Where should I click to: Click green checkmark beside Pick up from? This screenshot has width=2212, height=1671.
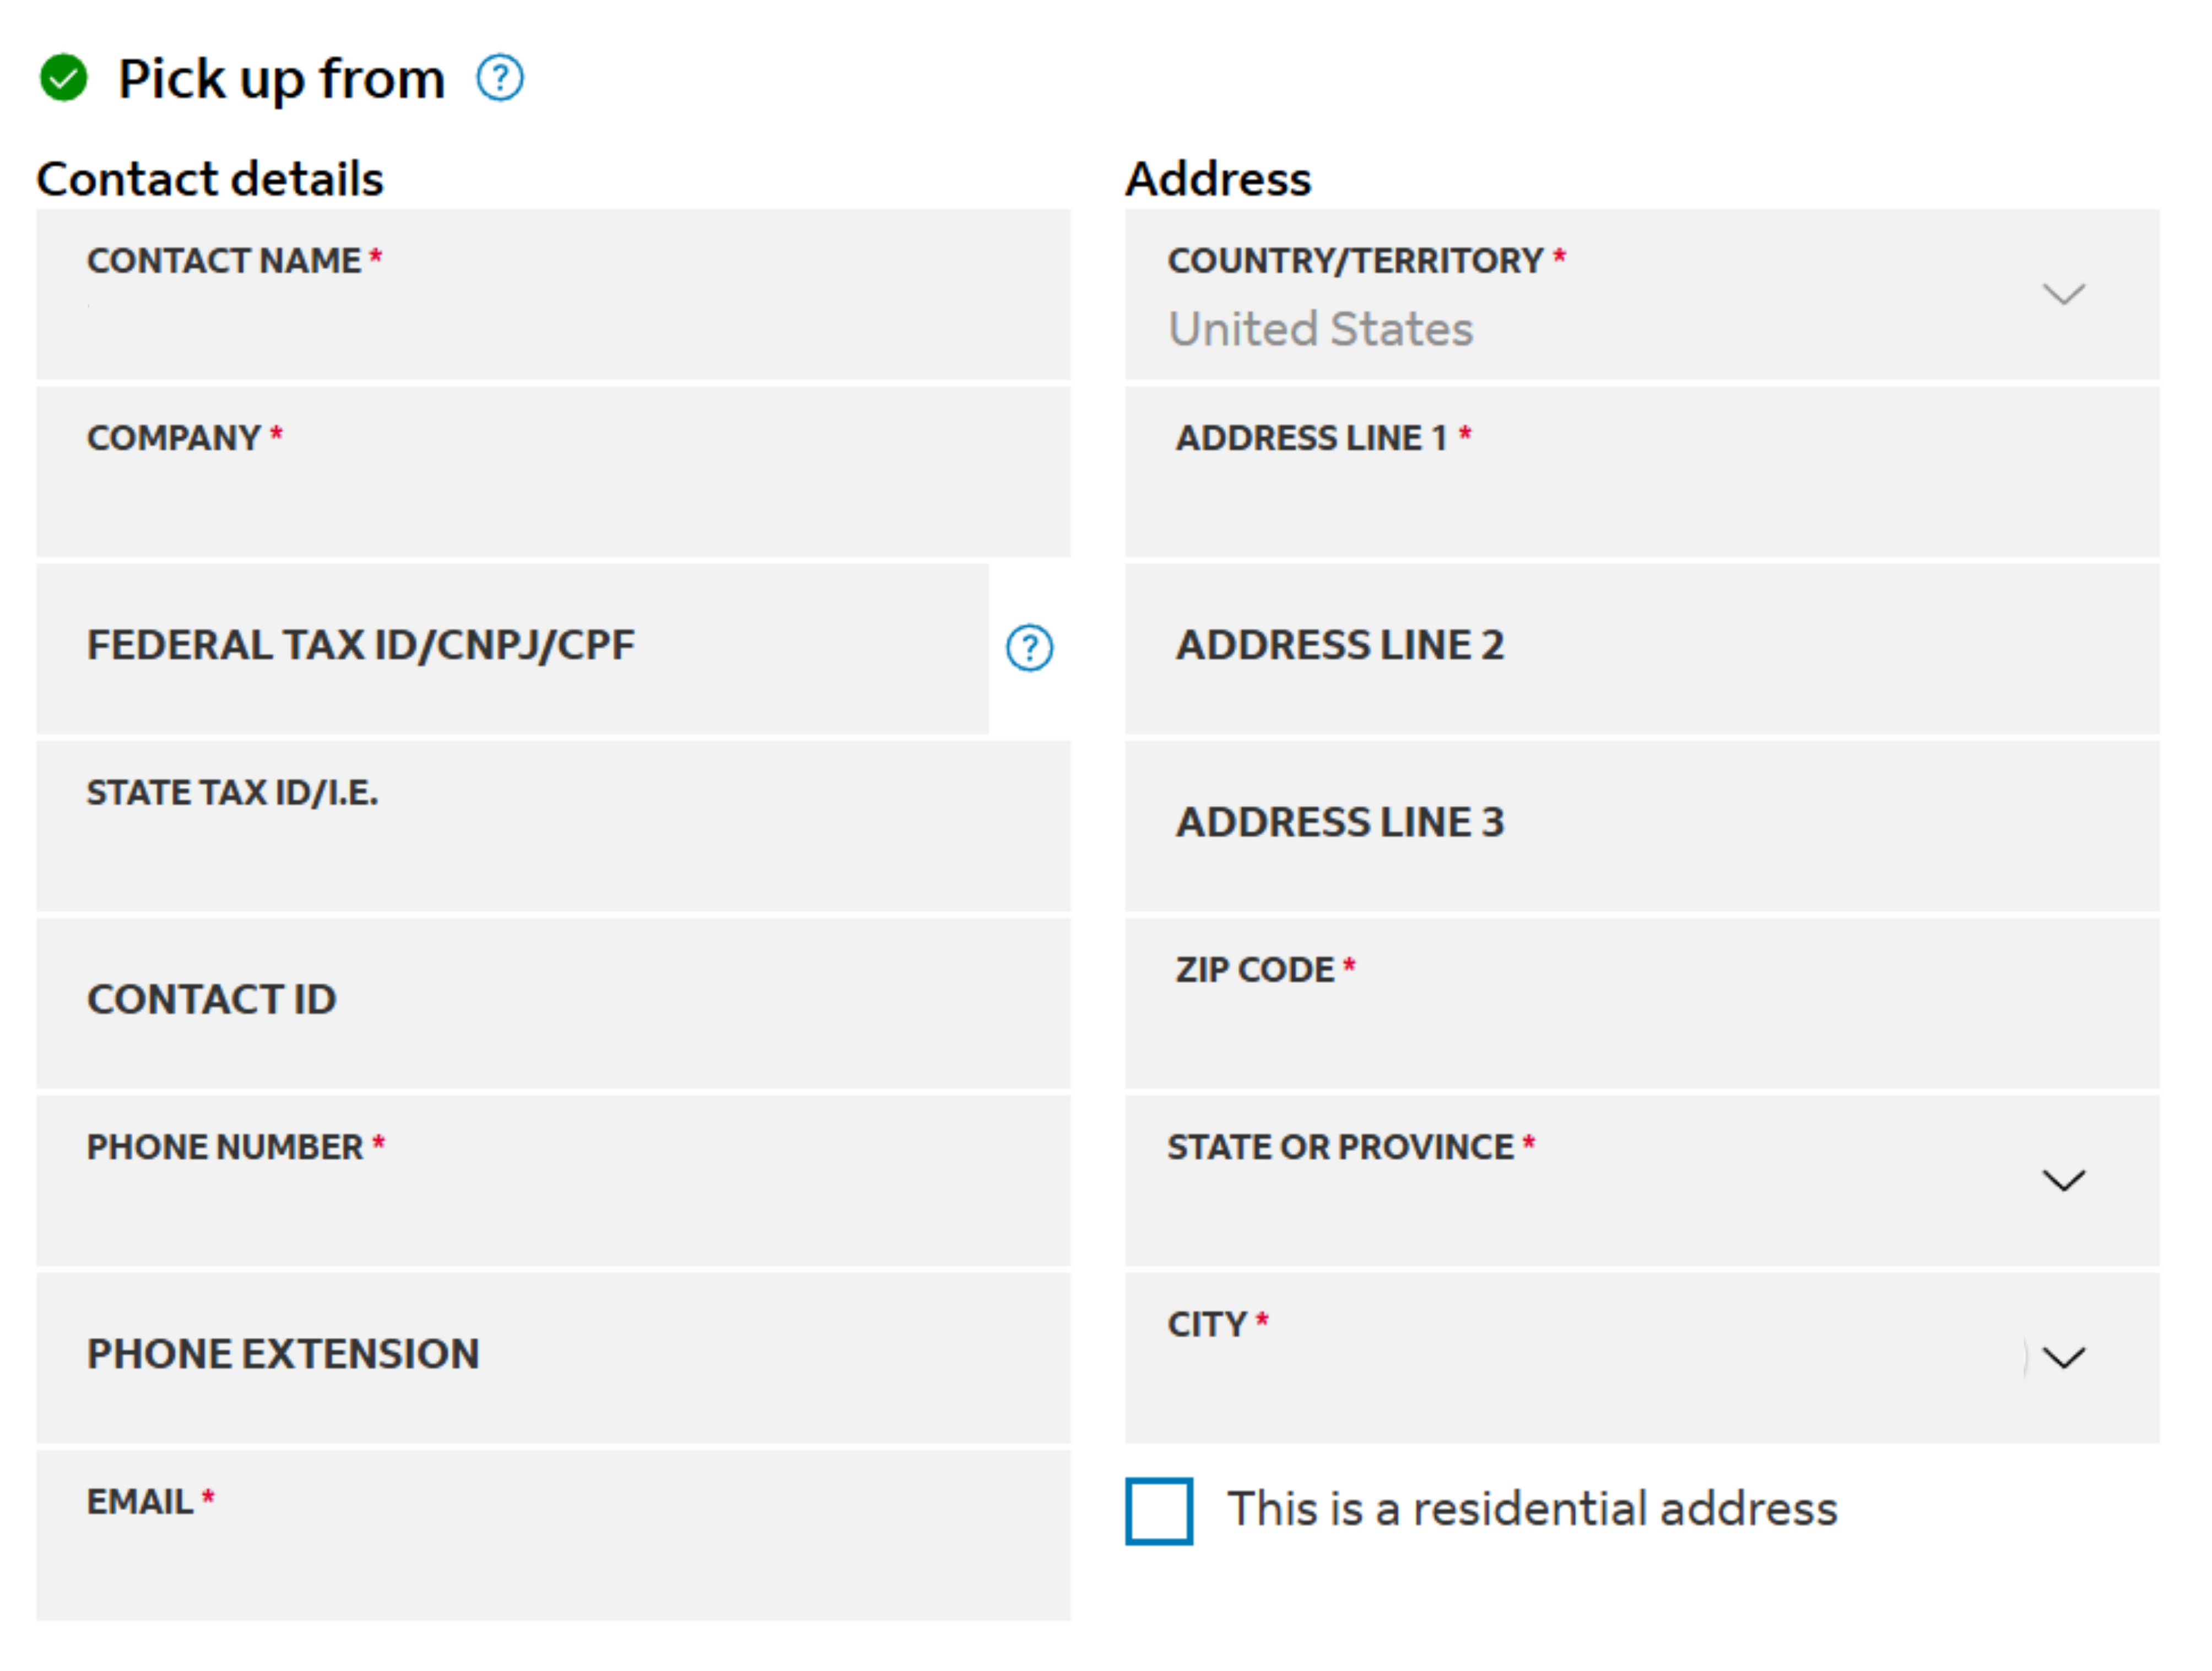click(x=64, y=78)
